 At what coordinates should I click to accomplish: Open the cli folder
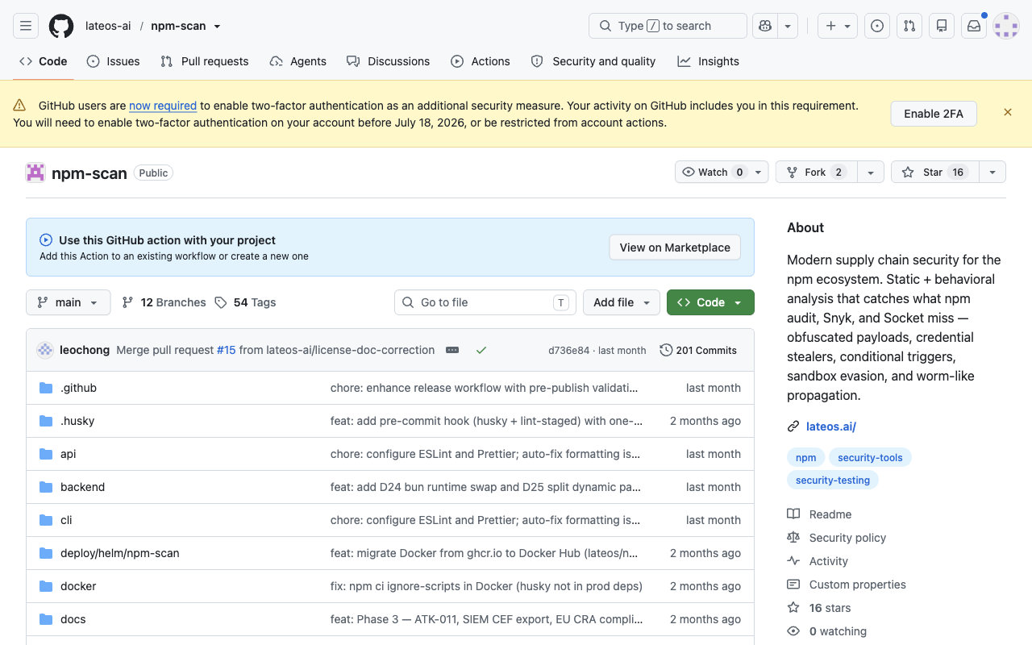tap(66, 520)
